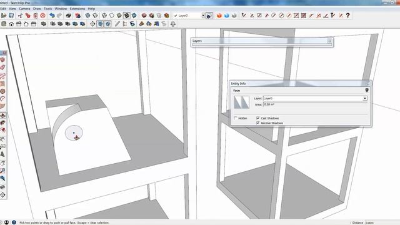Click the status bar user credits icon
This screenshot has width=400, height=225.
(7, 222)
